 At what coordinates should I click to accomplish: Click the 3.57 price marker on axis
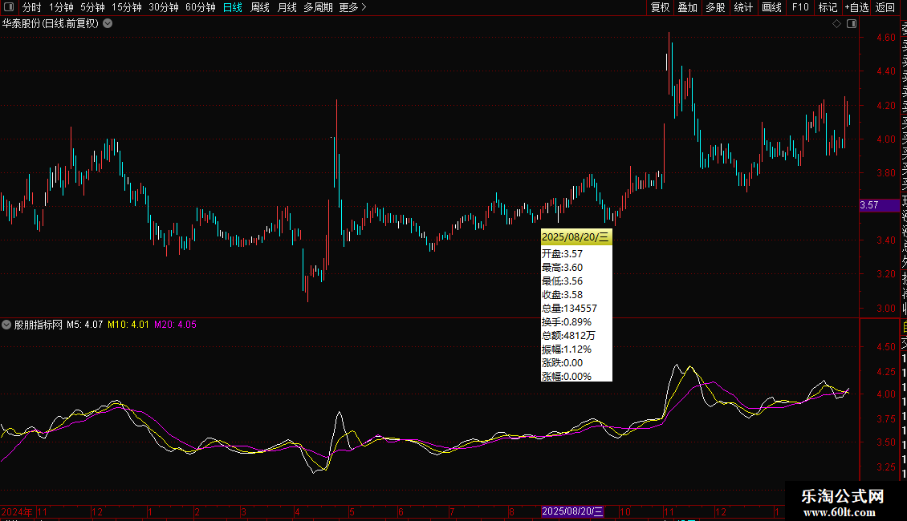point(879,205)
